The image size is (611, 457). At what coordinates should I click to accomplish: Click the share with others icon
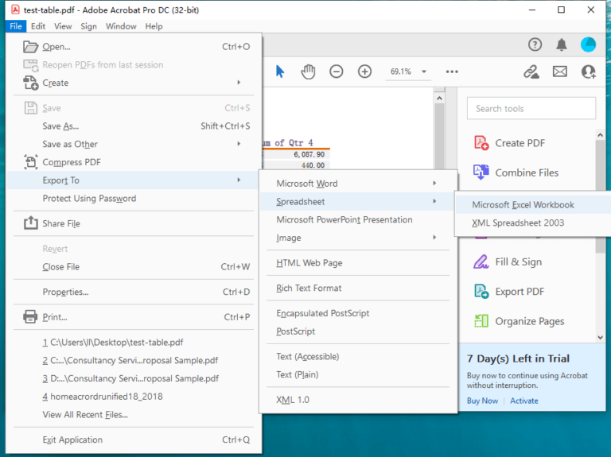[589, 72]
